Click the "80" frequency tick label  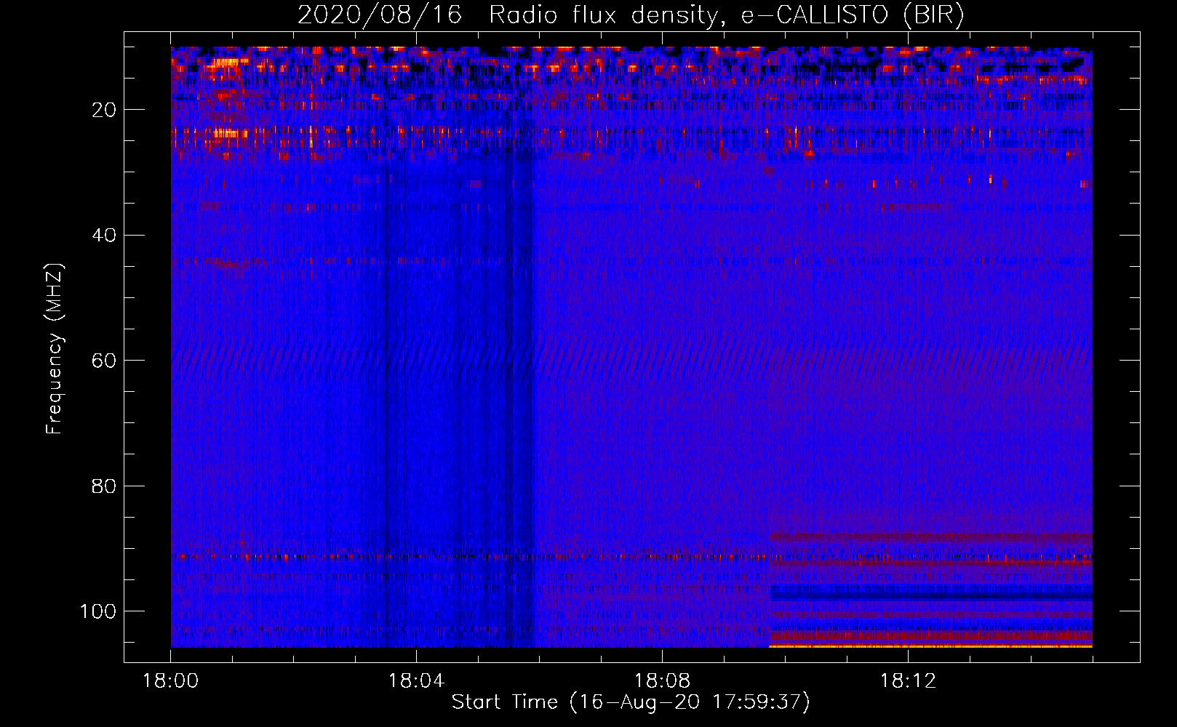(104, 486)
